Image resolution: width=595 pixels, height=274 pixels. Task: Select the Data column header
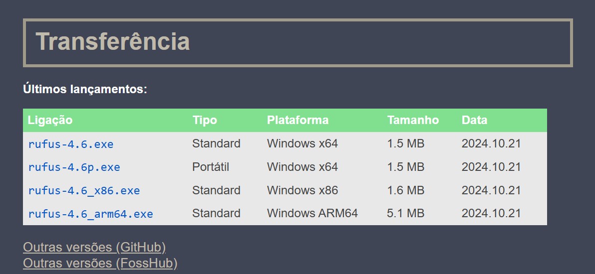click(x=474, y=120)
